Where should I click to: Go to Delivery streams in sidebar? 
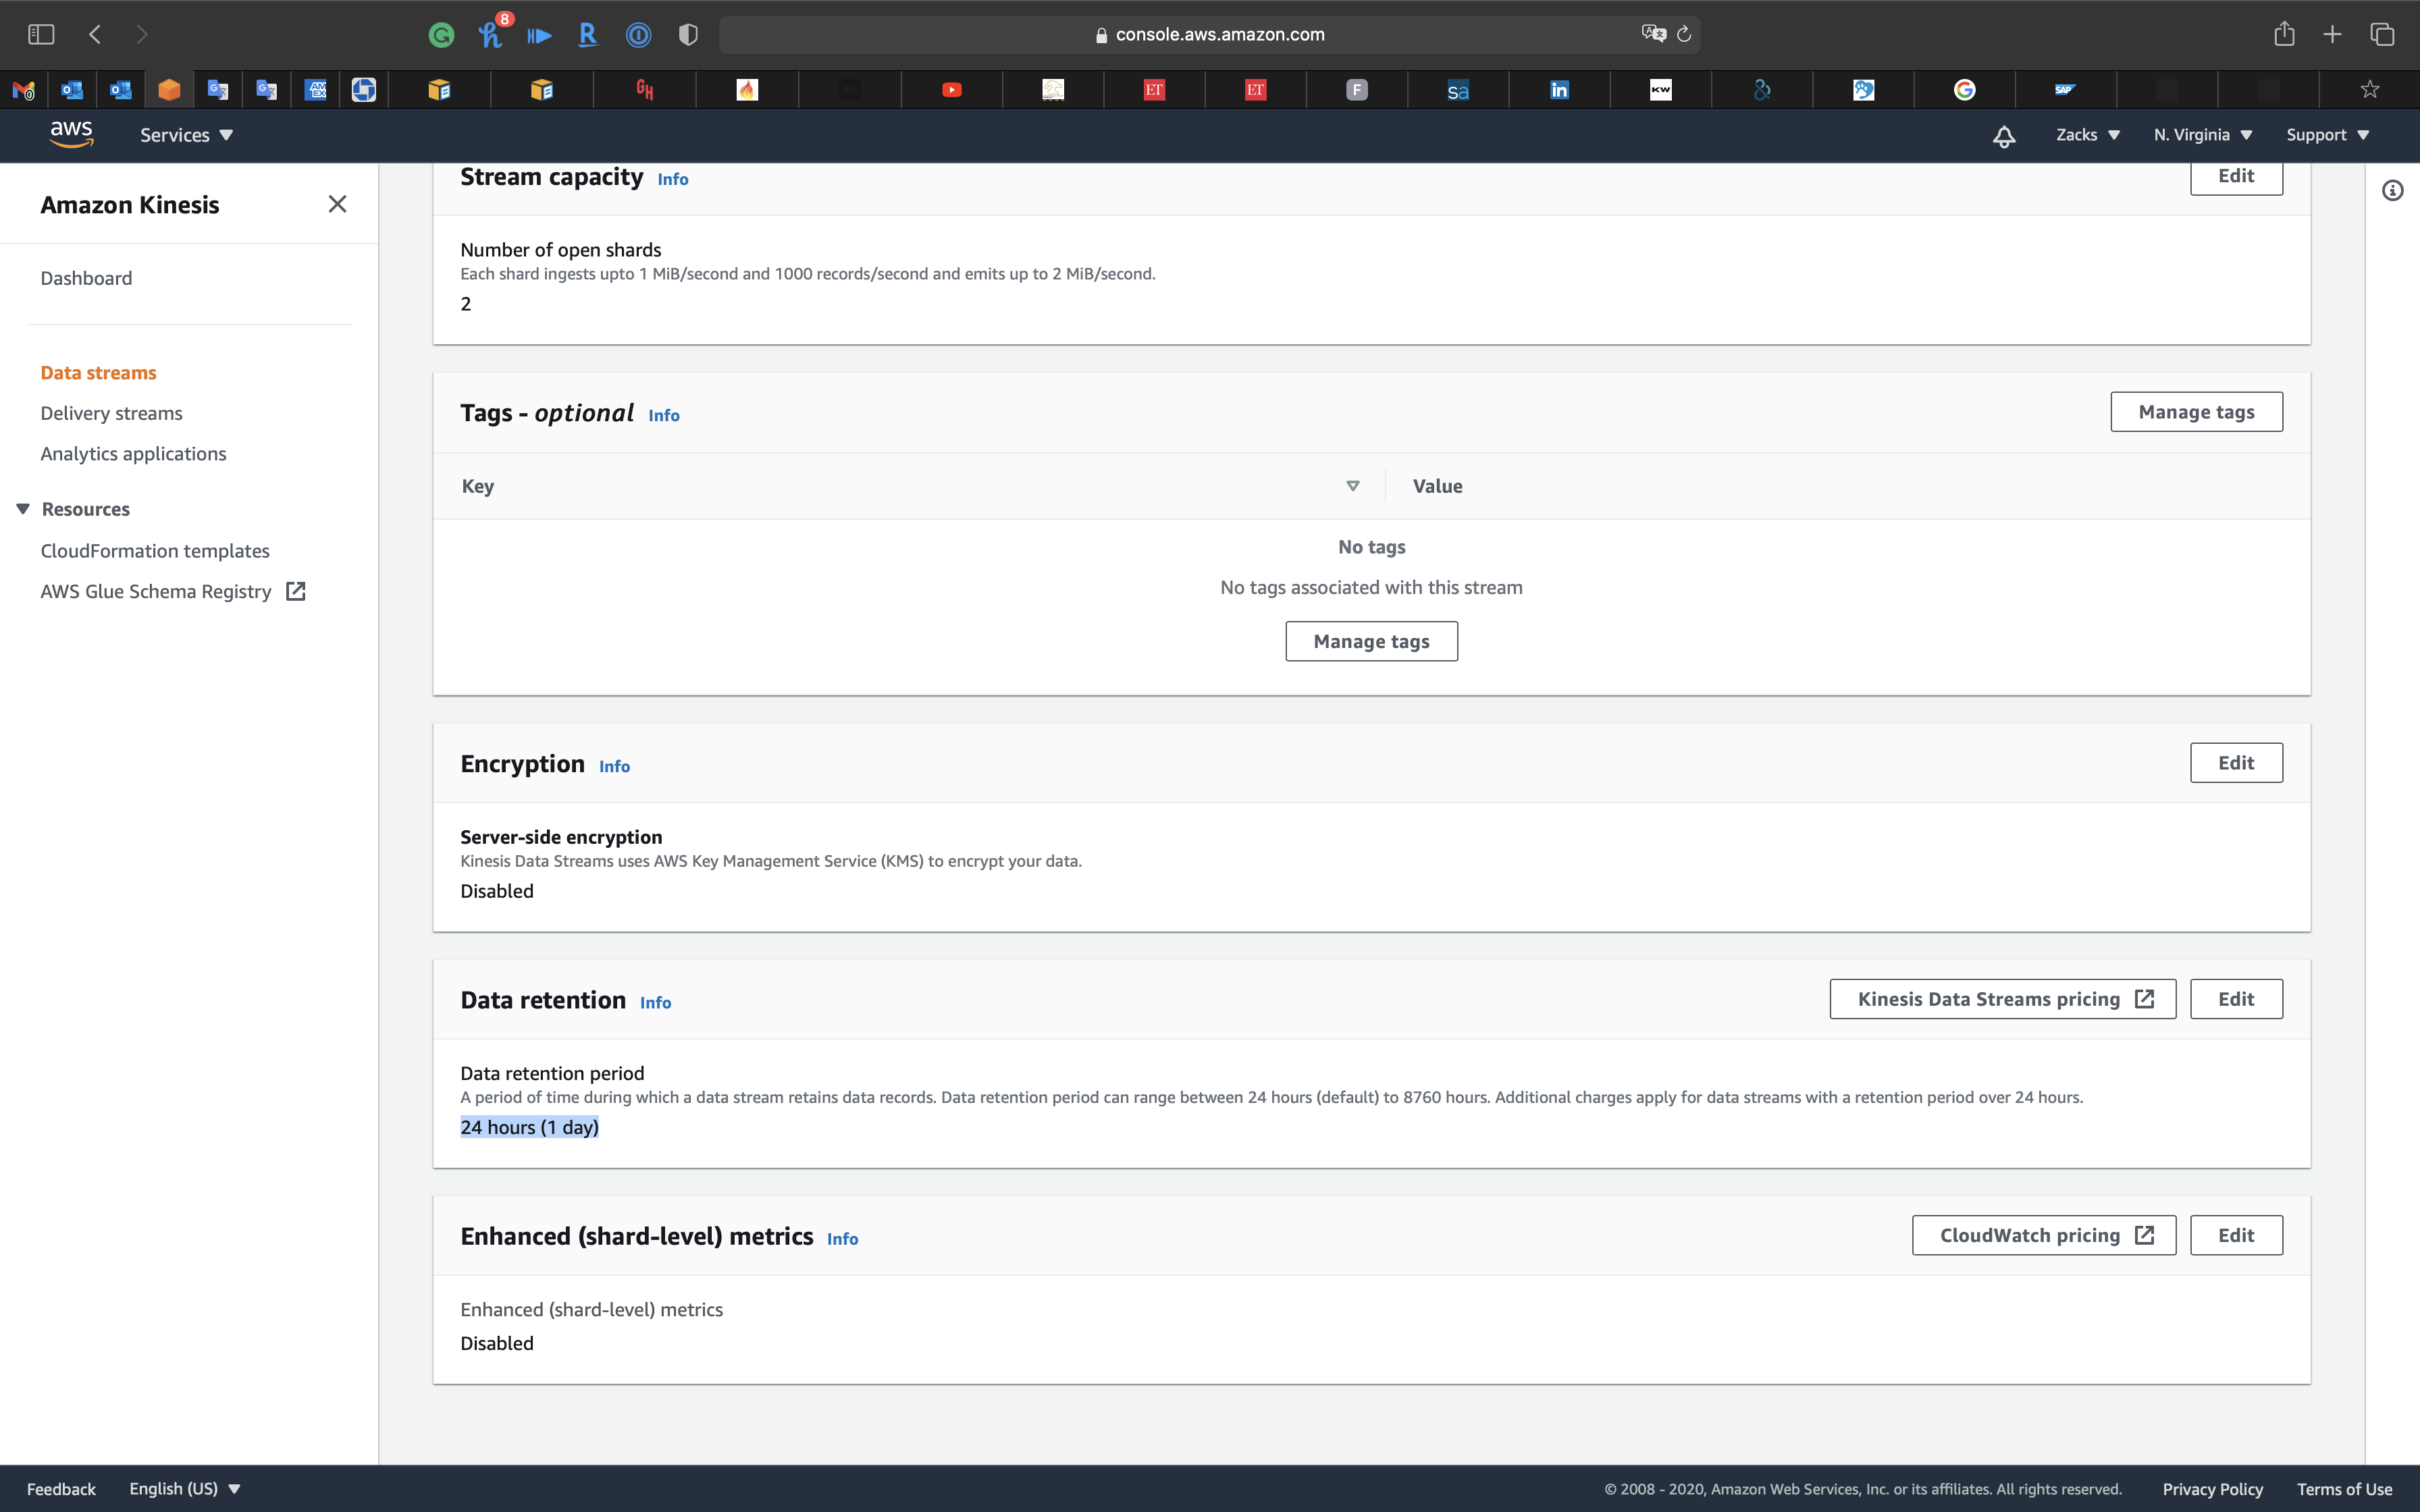[x=111, y=413]
